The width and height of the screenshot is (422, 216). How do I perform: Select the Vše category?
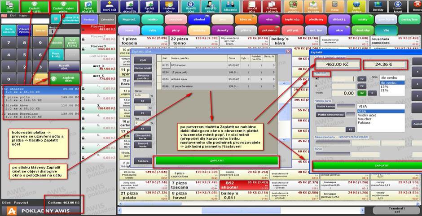coord(386,30)
